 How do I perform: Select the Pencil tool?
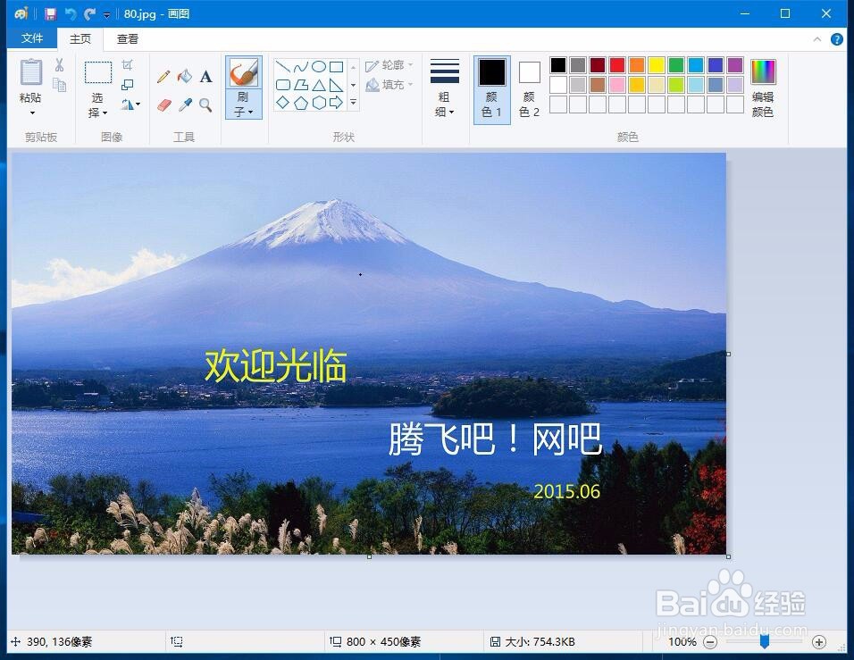(x=163, y=76)
